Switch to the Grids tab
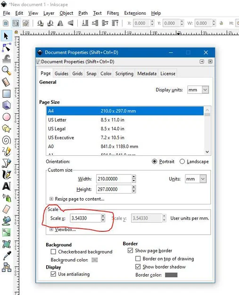 coord(77,74)
